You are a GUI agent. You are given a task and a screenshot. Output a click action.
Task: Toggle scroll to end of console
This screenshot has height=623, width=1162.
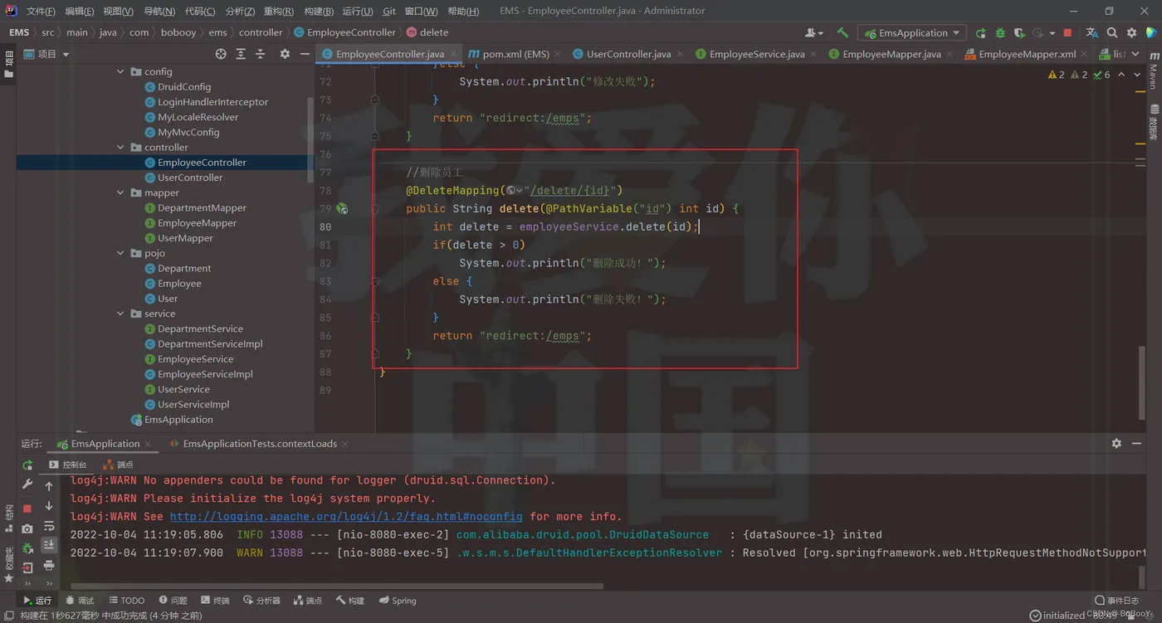(49, 545)
